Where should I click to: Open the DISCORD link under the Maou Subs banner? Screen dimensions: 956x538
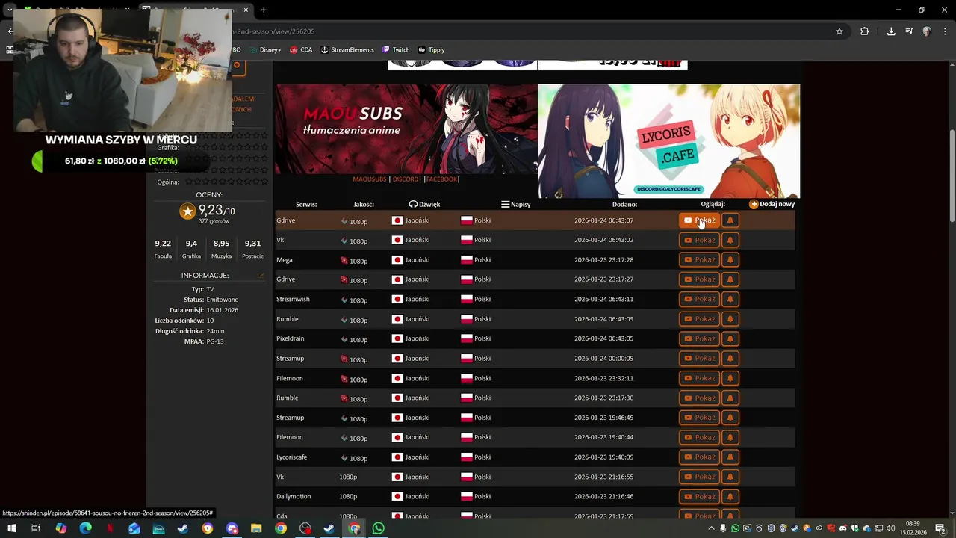click(x=406, y=179)
